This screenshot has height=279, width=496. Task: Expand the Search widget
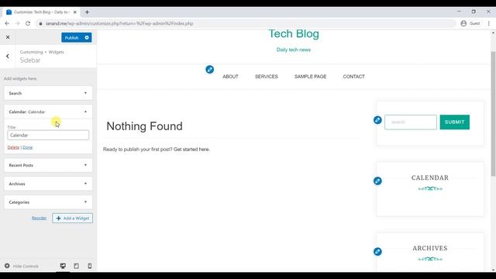(x=48, y=93)
